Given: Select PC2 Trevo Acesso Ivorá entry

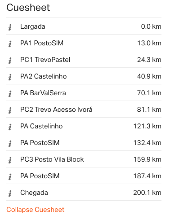Looking at the screenshot, I should 84,109.
